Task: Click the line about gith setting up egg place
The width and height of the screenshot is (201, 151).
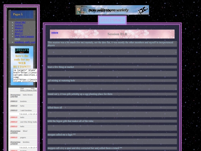Action: point(80,94)
